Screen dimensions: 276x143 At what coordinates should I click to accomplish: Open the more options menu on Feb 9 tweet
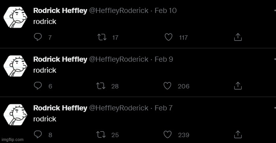coord(275,59)
